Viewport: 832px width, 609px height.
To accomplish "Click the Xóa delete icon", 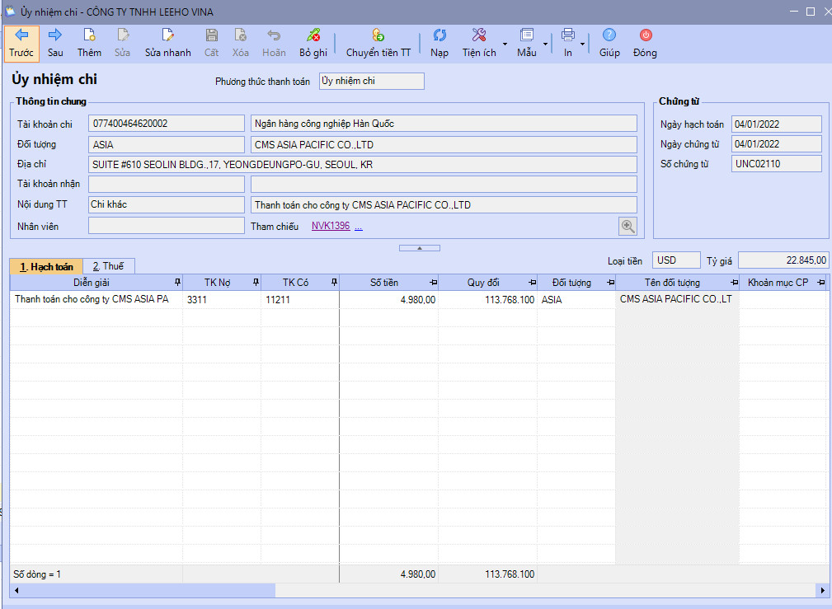I will tap(241, 44).
